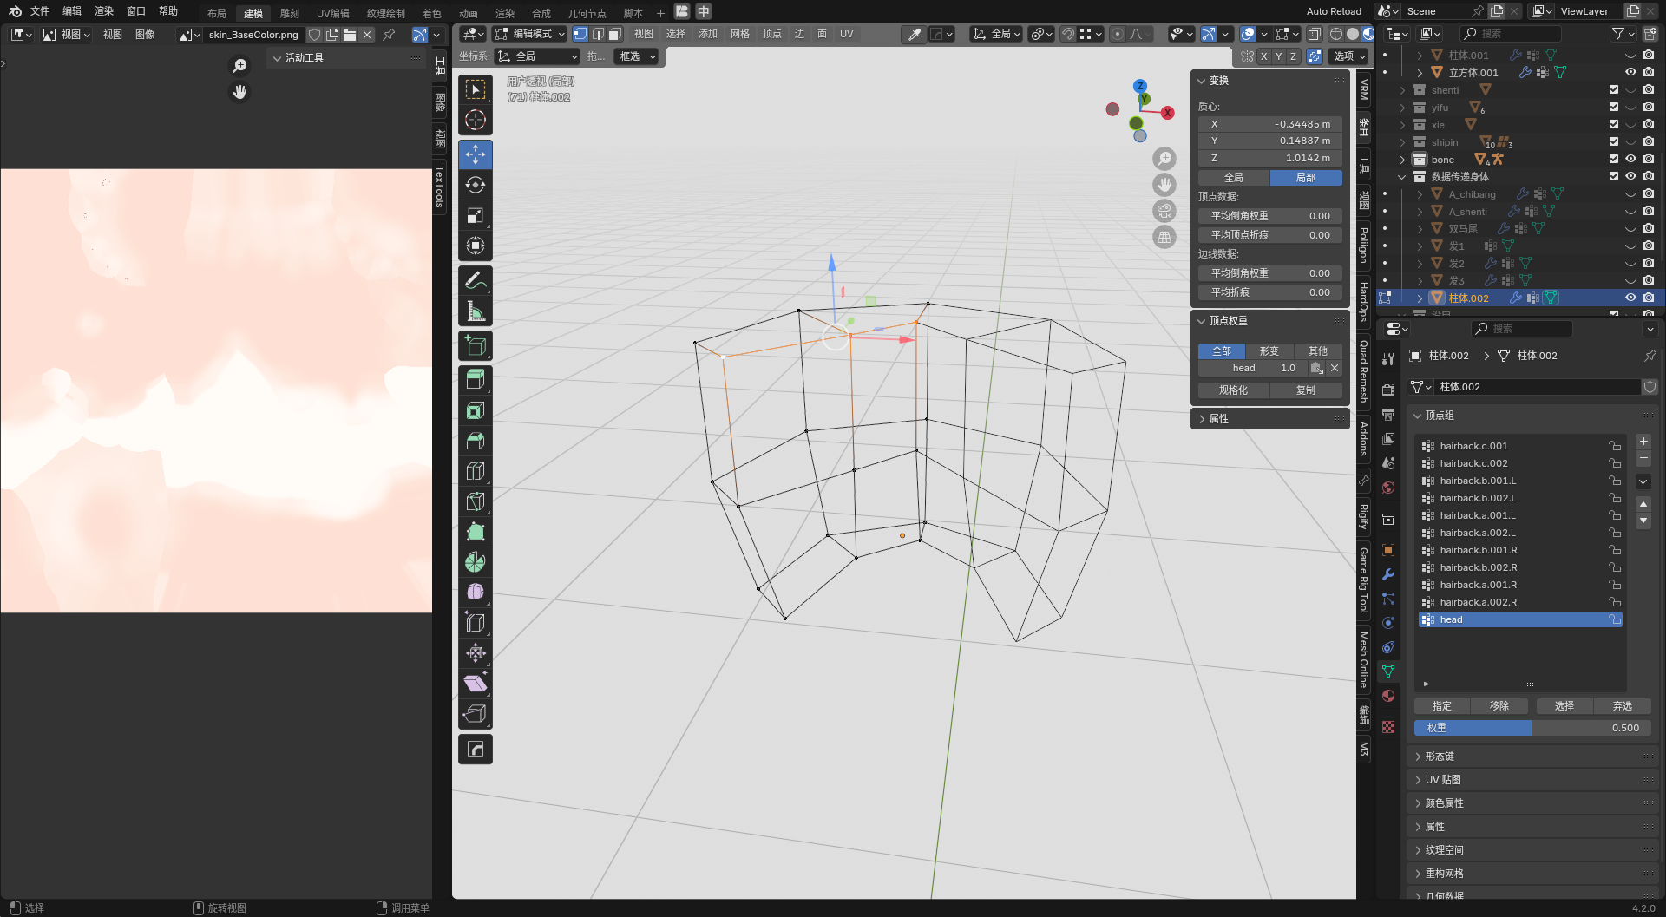Activate the Annotate pencil tool

[475, 280]
